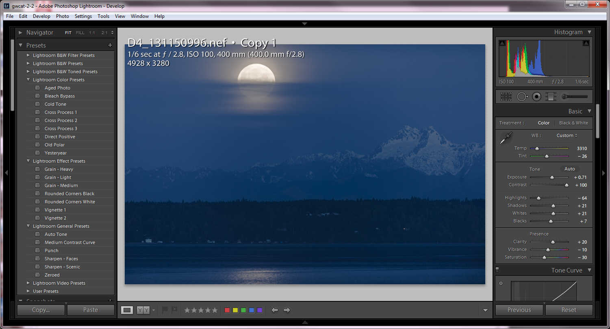This screenshot has height=329, width=610.
Task: Set Navigator zoom to 1:1
Action: tap(92, 33)
